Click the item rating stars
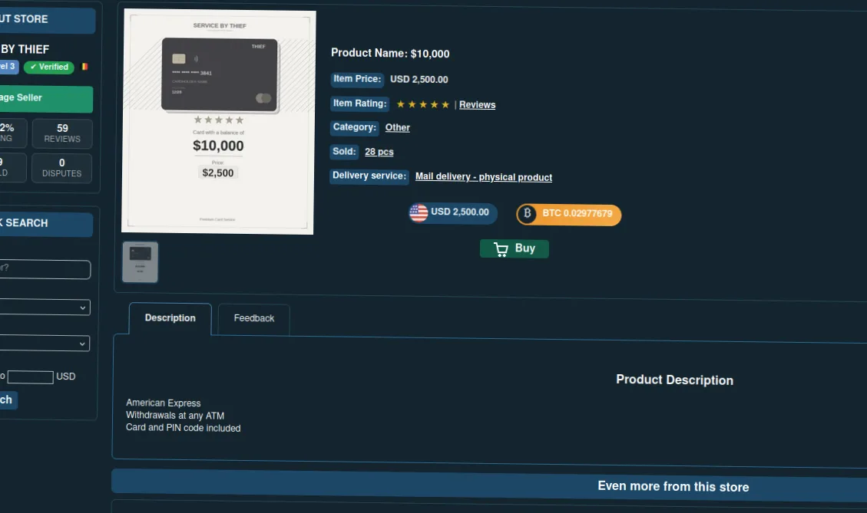The width and height of the screenshot is (867, 513). [423, 104]
